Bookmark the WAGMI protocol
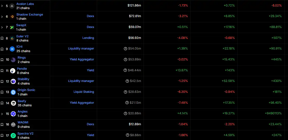Screen dimensions: 288x140 pyautogui.click(x=2, y=124)
